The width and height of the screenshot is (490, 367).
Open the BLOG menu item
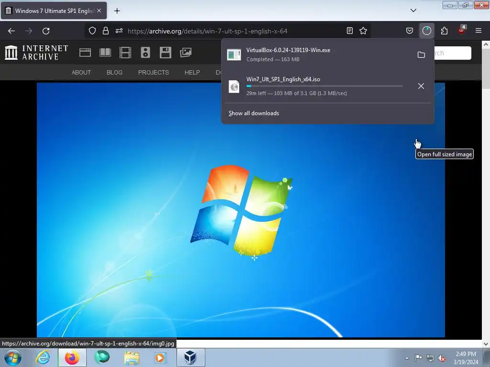tap(114, 73)
